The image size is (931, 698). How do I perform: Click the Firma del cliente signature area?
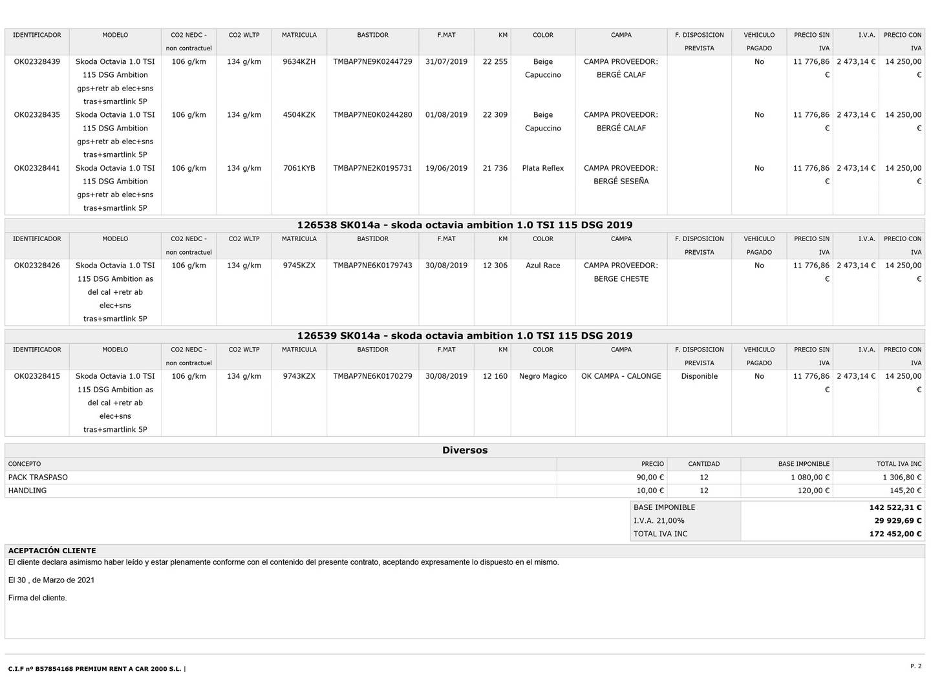click(37, 598)
